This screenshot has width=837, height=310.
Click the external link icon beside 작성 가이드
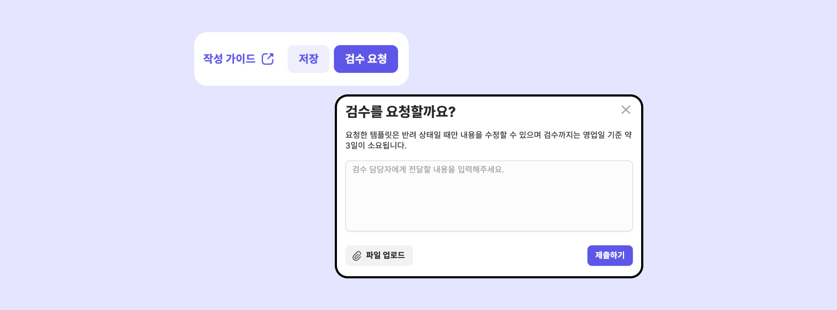click(x=267, y=59)
